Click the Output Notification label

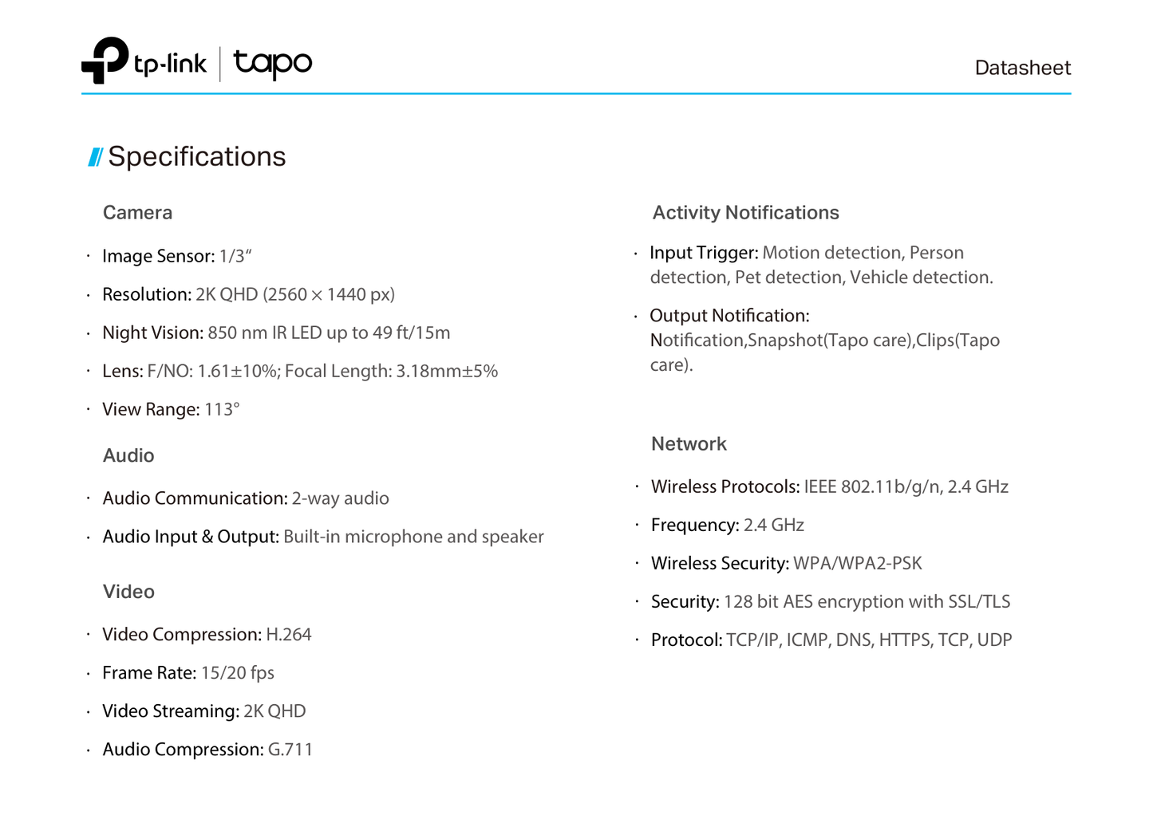pos(729,316)
